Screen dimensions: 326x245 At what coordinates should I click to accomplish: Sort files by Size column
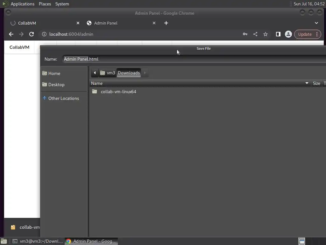316,83
